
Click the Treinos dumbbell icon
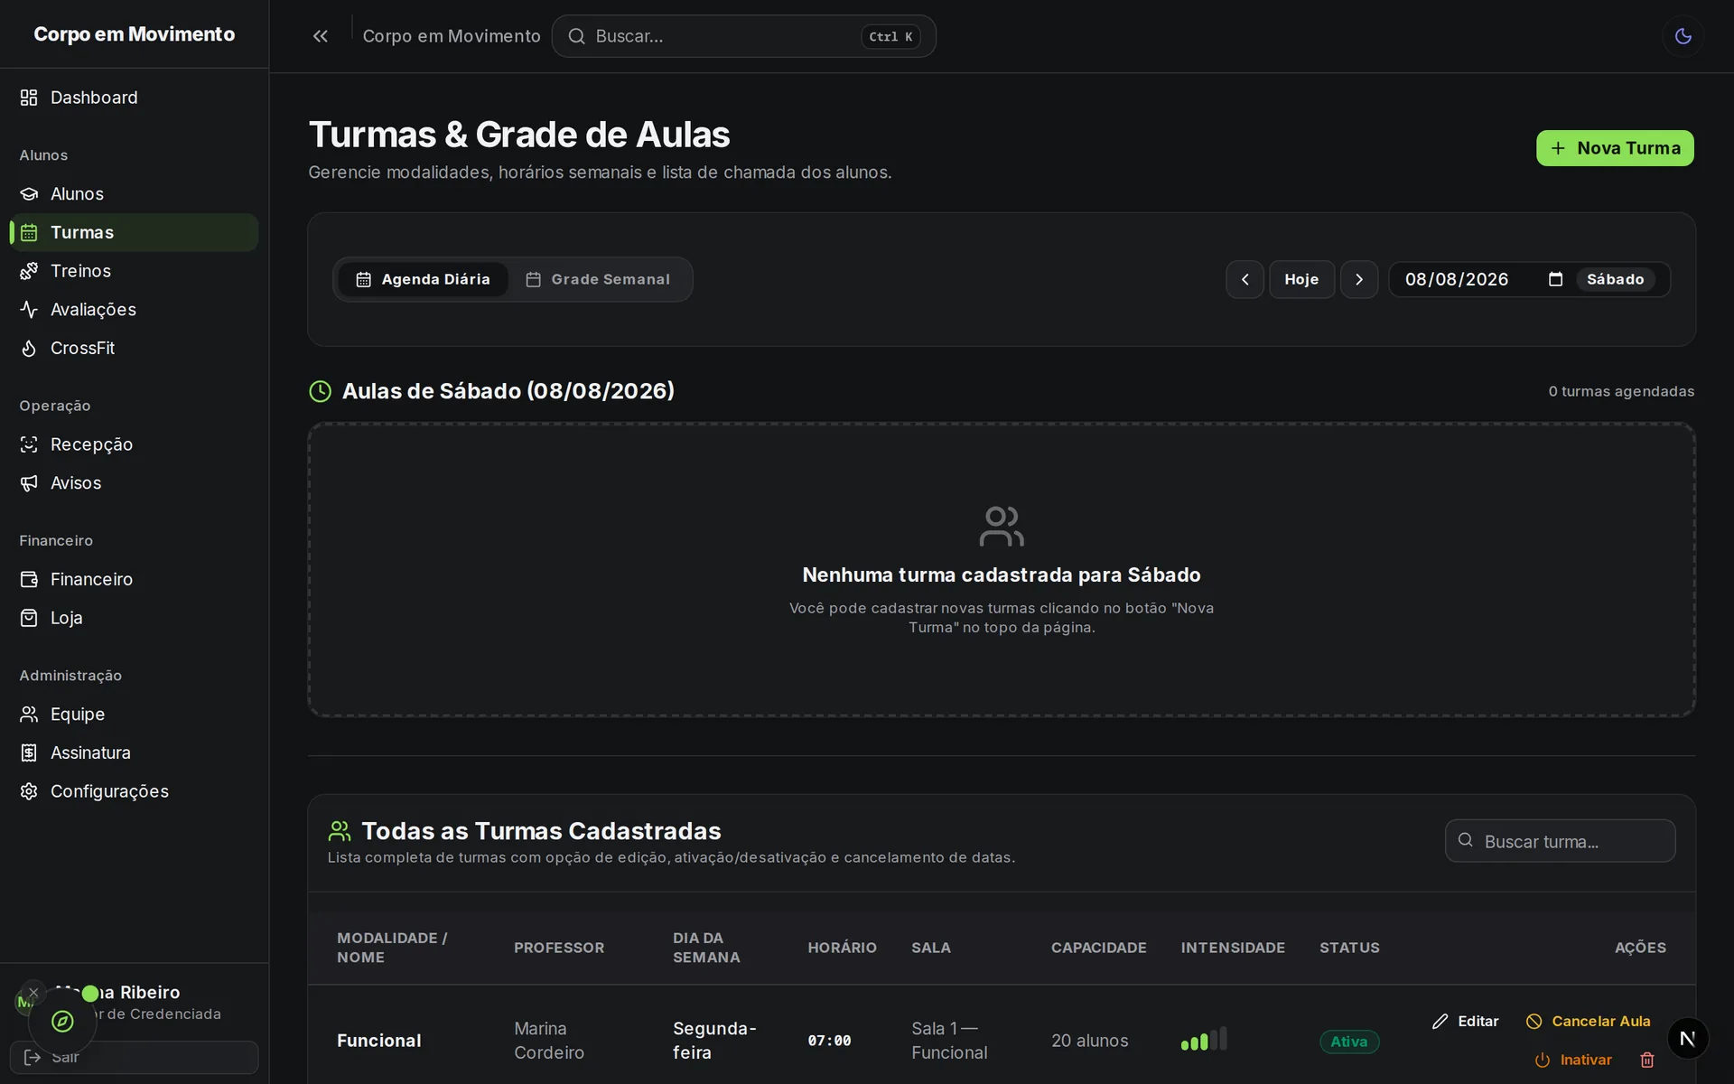coord(29,271)
